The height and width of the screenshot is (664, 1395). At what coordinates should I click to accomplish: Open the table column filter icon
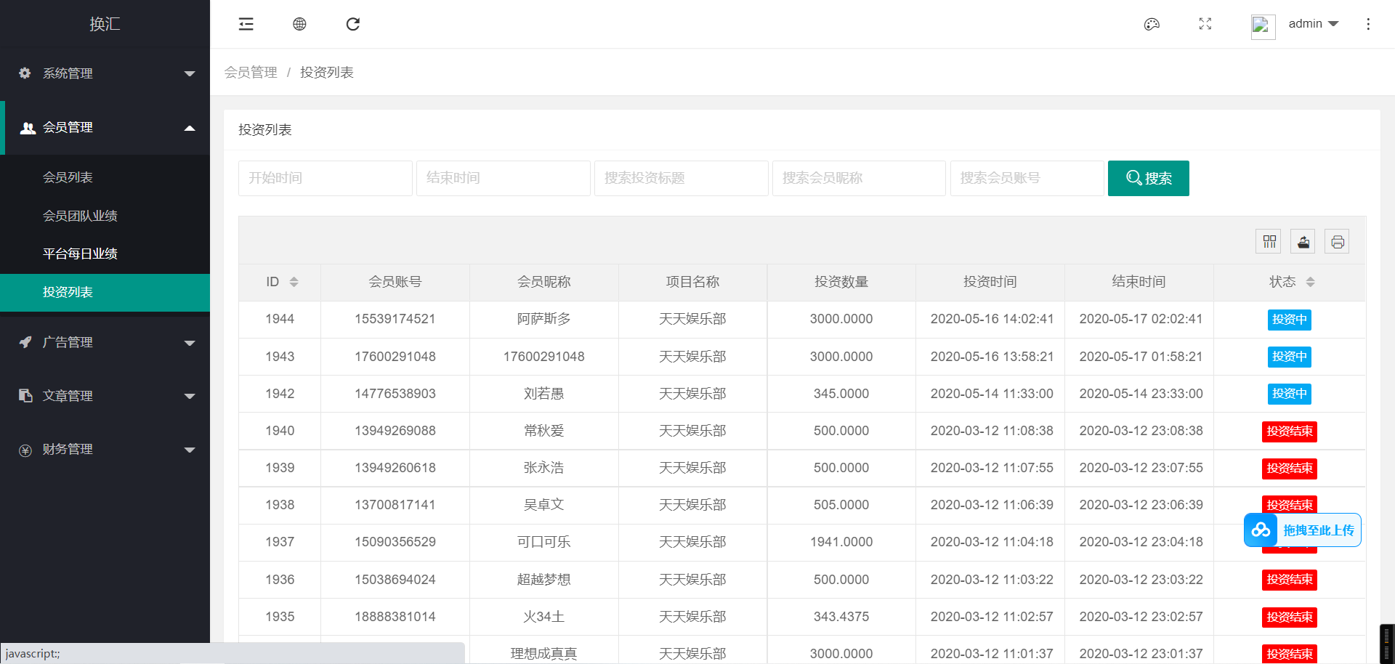pyautogui.click(x=1269, y=242)
